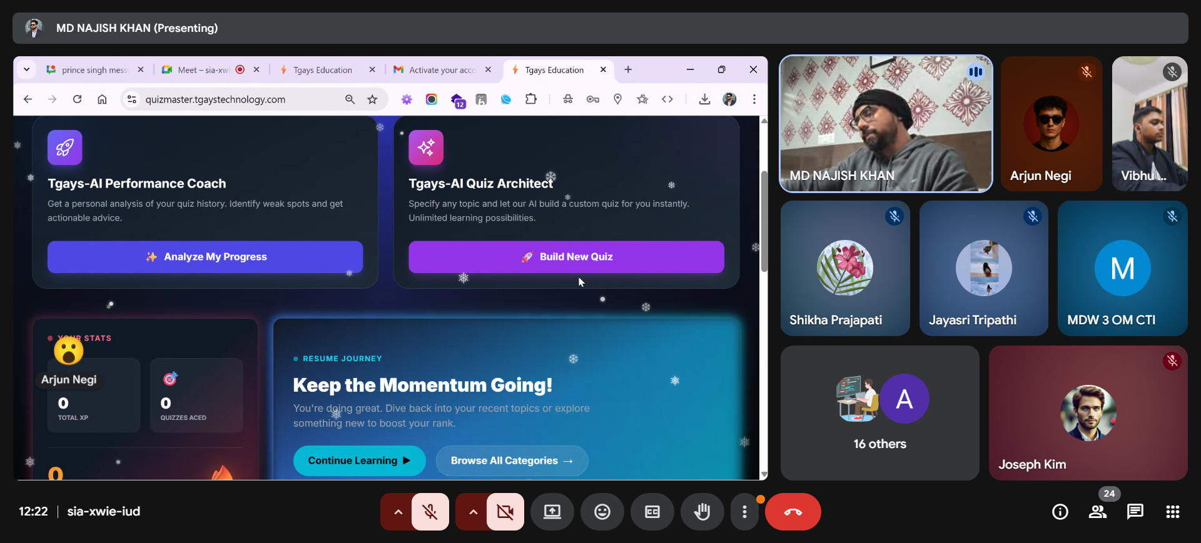Reload the quizmaster page

click(78, 99)
